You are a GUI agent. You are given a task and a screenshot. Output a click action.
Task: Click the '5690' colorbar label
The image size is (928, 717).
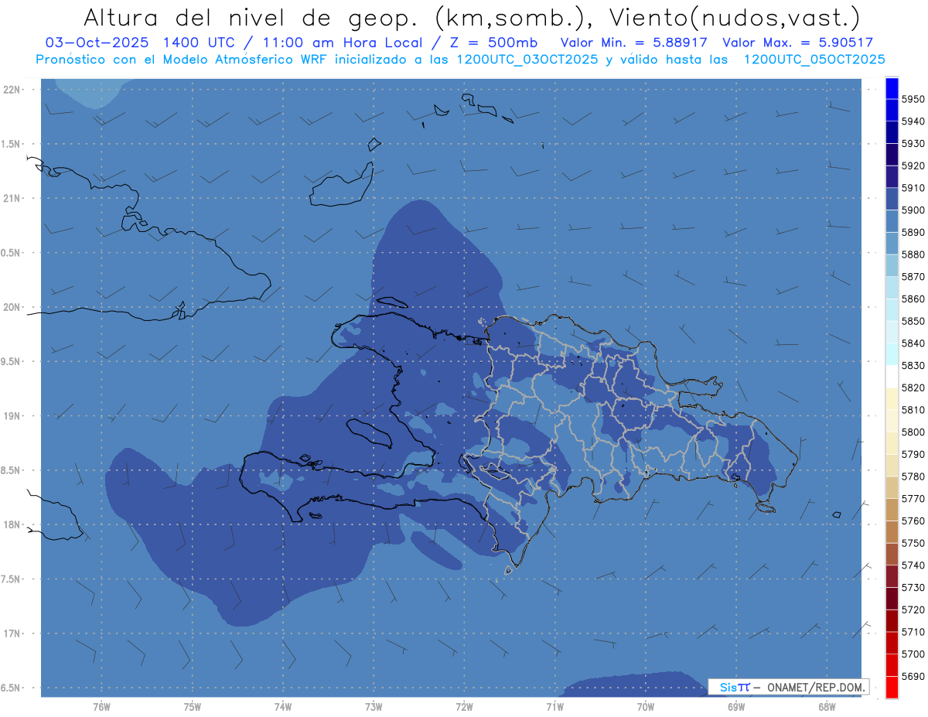913,676
